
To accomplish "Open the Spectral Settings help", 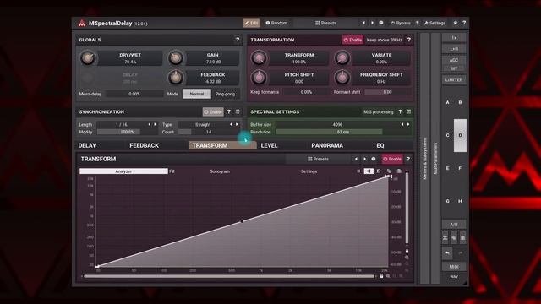I will point(400,112).
